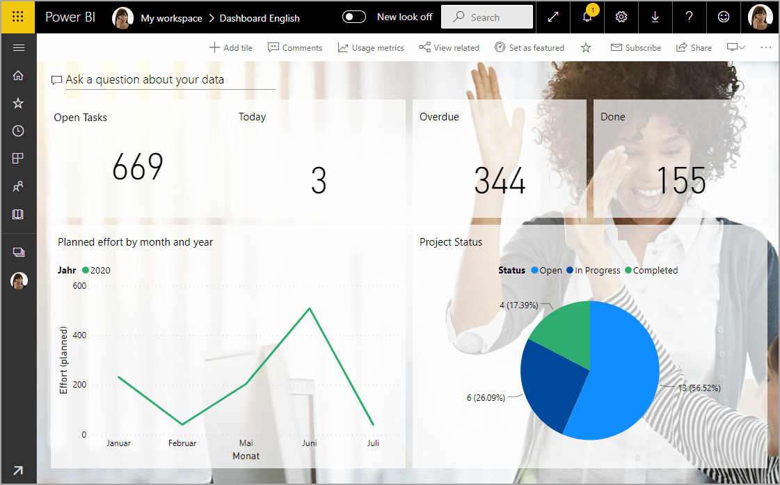
Task: Open Shared with me sidebar icon
Action: coord(18,186)
